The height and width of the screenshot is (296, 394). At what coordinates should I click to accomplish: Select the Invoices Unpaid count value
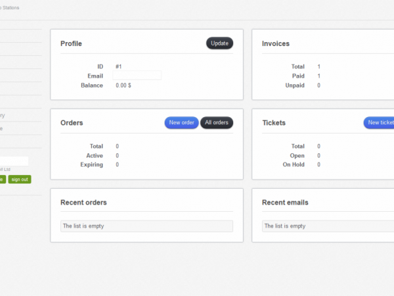[x=319, y=86]
